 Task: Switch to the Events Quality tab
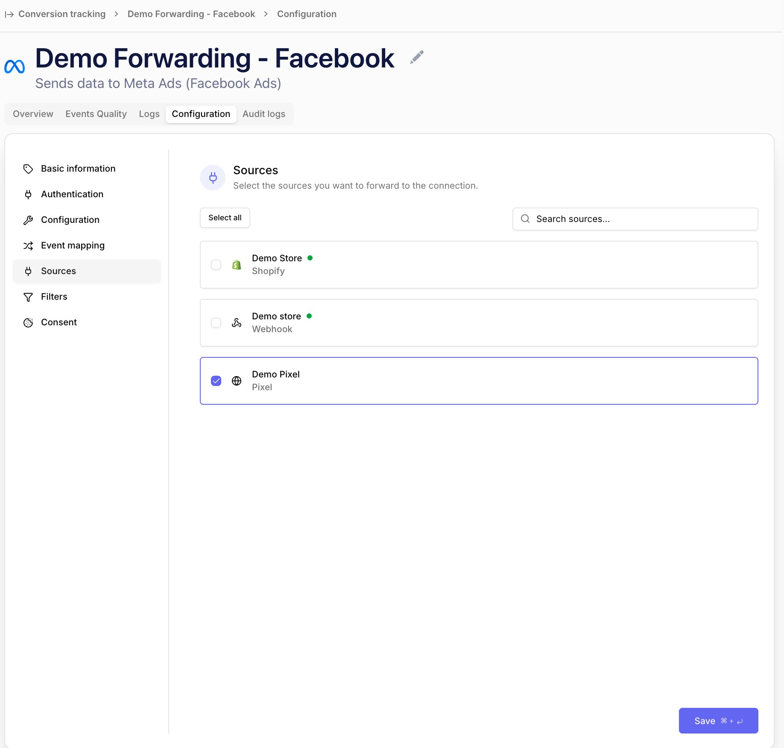pos(96,114)
